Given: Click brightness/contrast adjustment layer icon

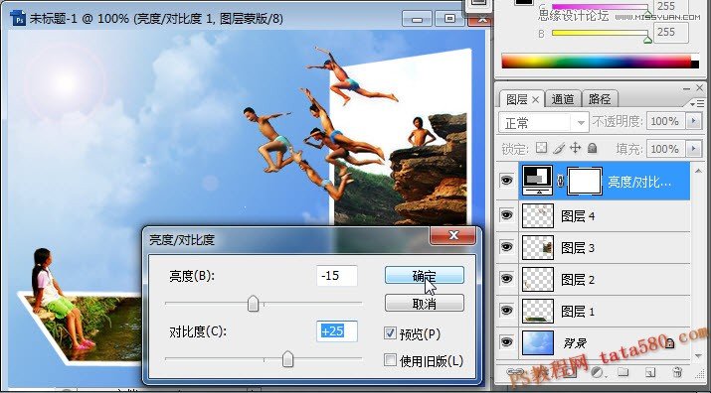Looking at the screenshot, I should [538, 181].
